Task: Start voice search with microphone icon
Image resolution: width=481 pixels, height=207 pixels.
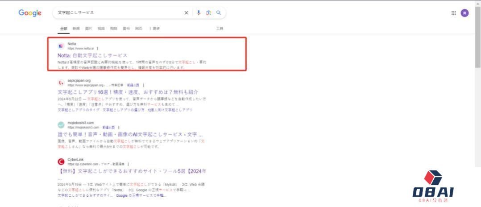Action: [x=199, y=13]
